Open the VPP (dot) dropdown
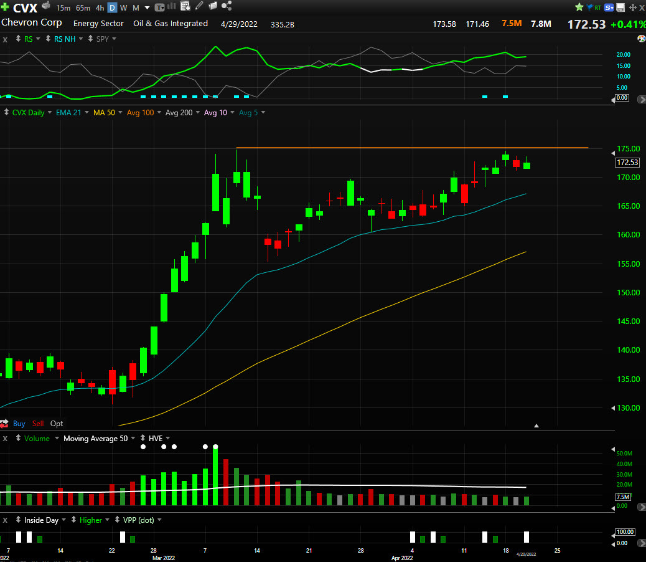The height and width of the screenshot is (562, 646). coord(159,520)
